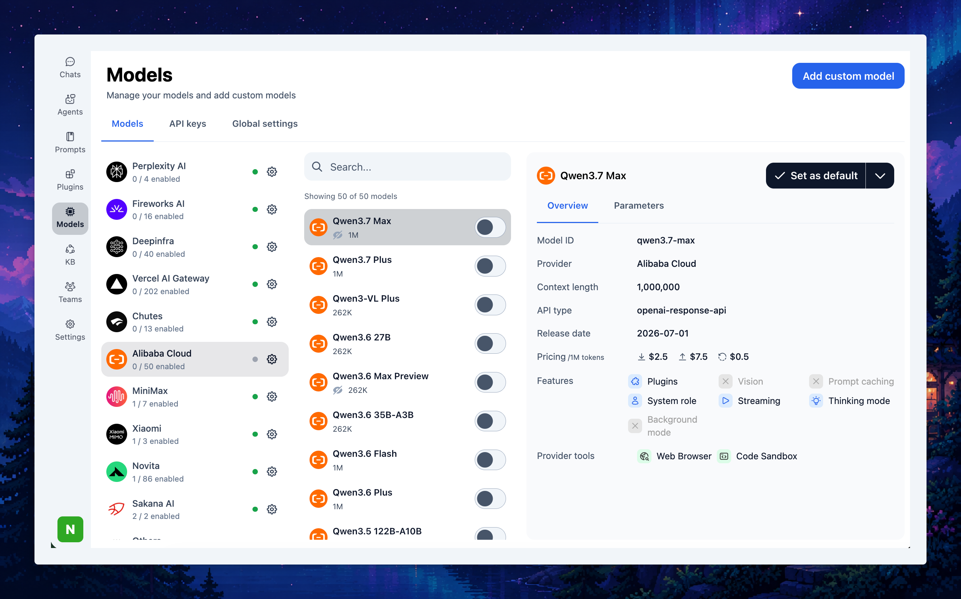Select the Perplexity AI provider

195,172
